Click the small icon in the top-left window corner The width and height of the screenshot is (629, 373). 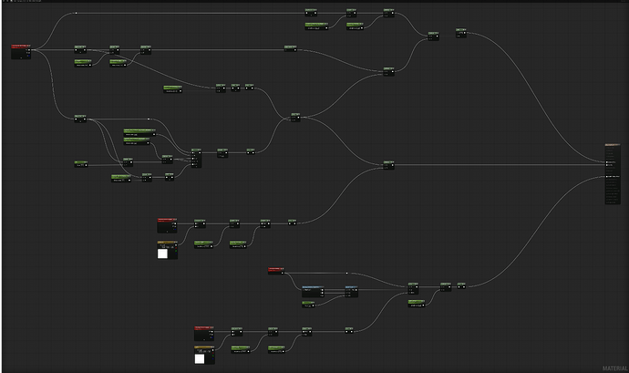click(x=3, y=3)
